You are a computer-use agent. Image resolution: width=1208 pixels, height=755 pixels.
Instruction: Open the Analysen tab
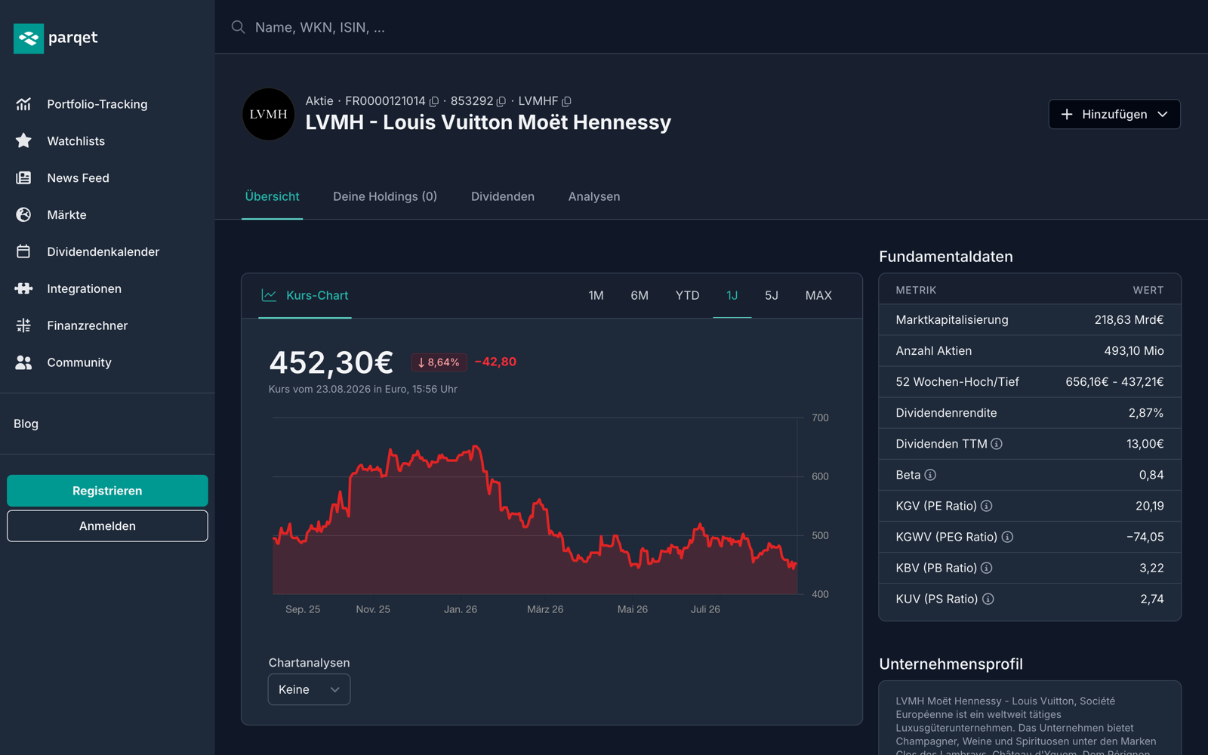[594, 196]
